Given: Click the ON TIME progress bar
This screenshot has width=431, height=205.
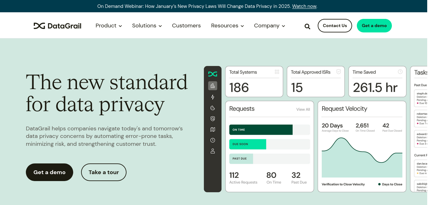Looking at the screenshot, I should pos(270,130).
